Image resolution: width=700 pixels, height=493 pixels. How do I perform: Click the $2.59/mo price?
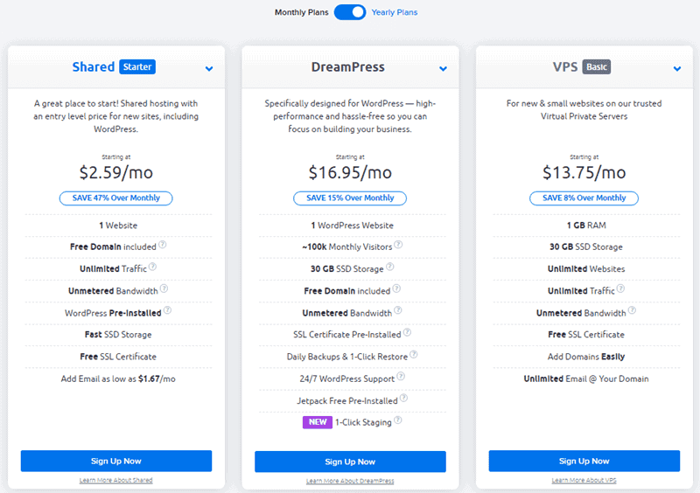coord(116,173)
